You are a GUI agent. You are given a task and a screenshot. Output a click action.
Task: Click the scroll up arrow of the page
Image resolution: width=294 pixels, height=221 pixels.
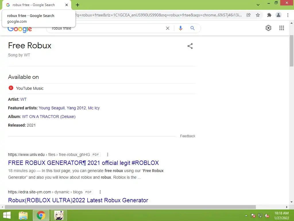pos(291,23)
